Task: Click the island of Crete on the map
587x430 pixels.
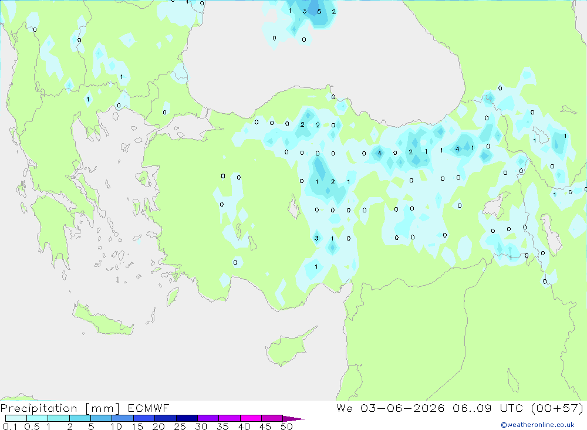Action: (102, 321)
